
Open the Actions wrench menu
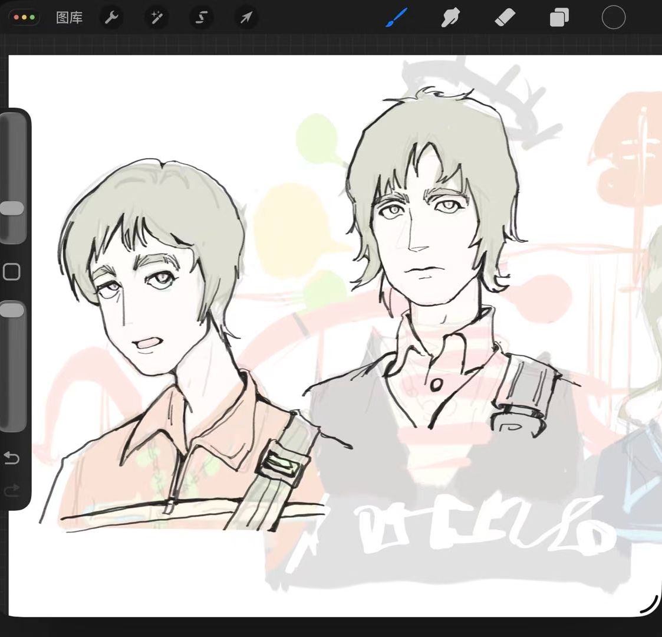(111, 18)
